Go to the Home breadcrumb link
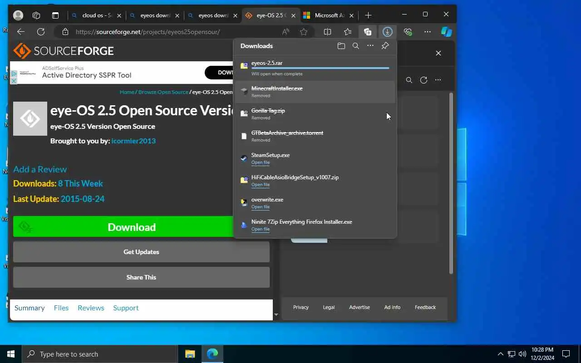The width and height of the screenshot is (581, 363). pyautogui.click(x=127, y=92)
